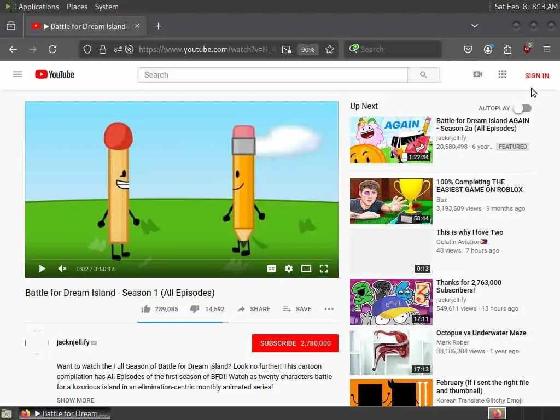
Task: Reload the page in Firefox
Action: pos(52,49)
